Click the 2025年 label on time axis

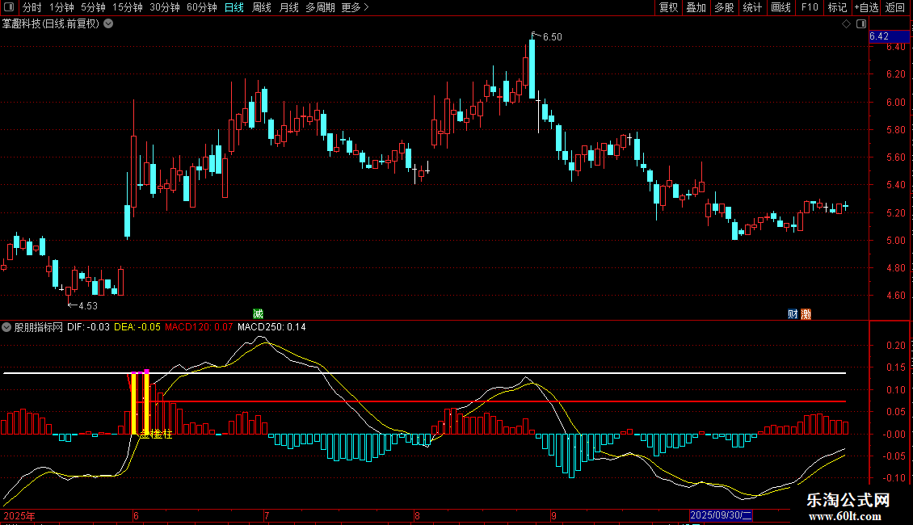[19, 515]
